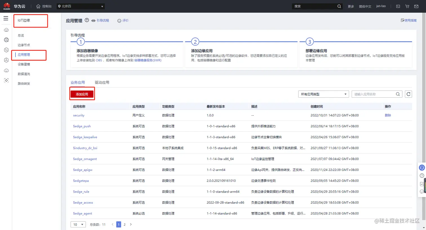Select 边缘节点 in the sidebar
The width and height of the screenshot is (426, 230).
pyautogui.click(x=24, y=45)
